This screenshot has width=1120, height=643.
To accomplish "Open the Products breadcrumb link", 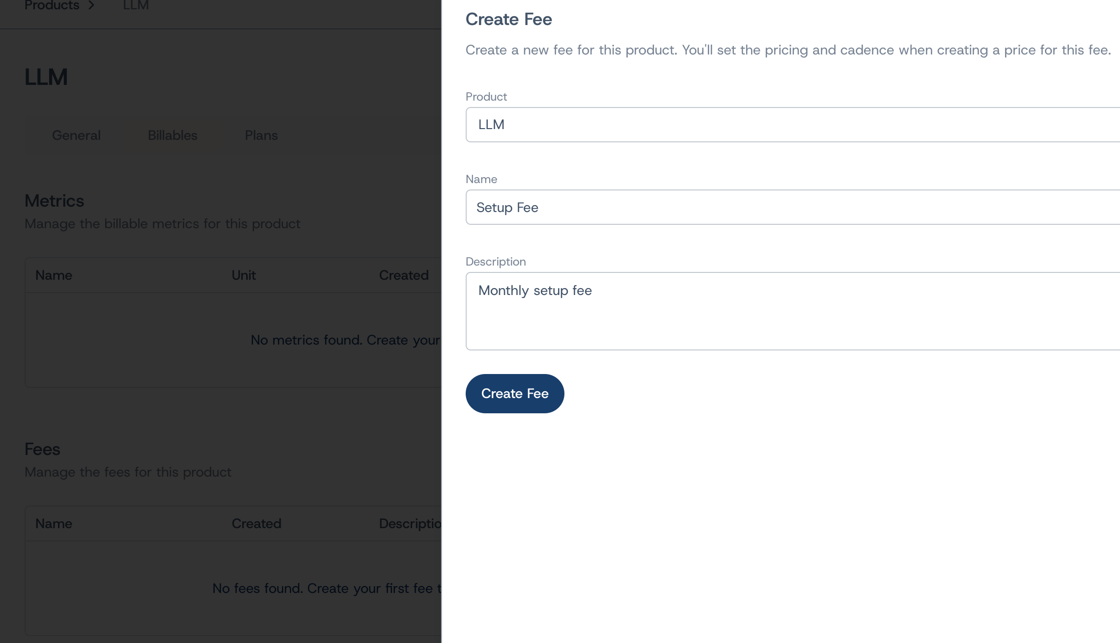I will point(51,5).
